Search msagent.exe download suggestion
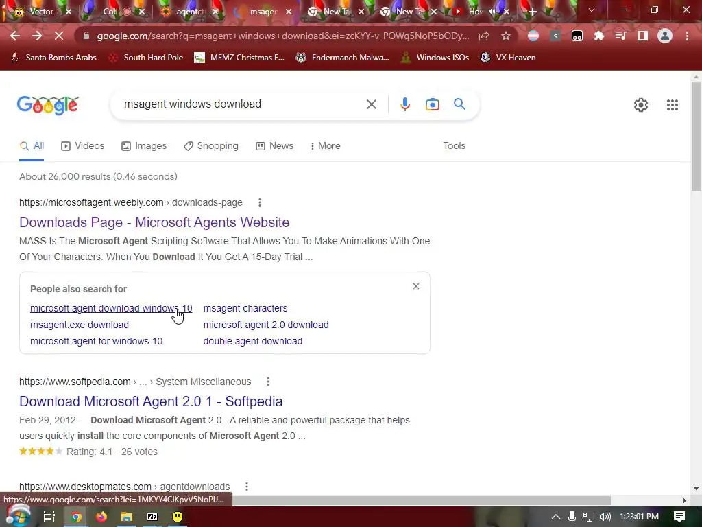702x527 pixels. 80,325
